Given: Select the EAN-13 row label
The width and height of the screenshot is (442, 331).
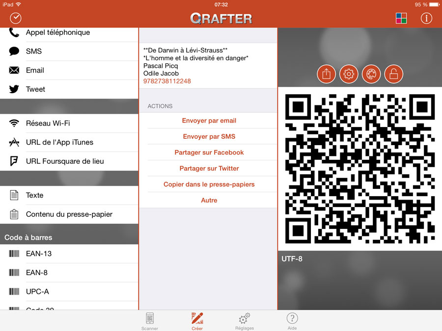Looking at the screenshot, I should coord(39,254).
